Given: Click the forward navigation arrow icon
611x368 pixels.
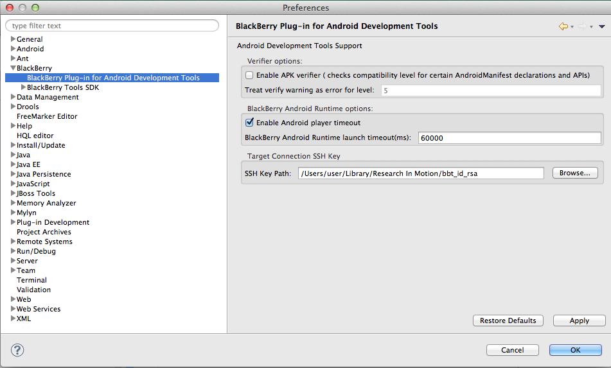Looking at the screenshot, I should click(x=583, y=26).
